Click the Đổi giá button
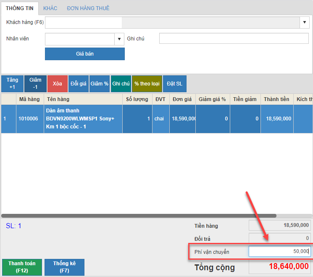Viewport: 313px width, 277px height. [x=78, y=84]
